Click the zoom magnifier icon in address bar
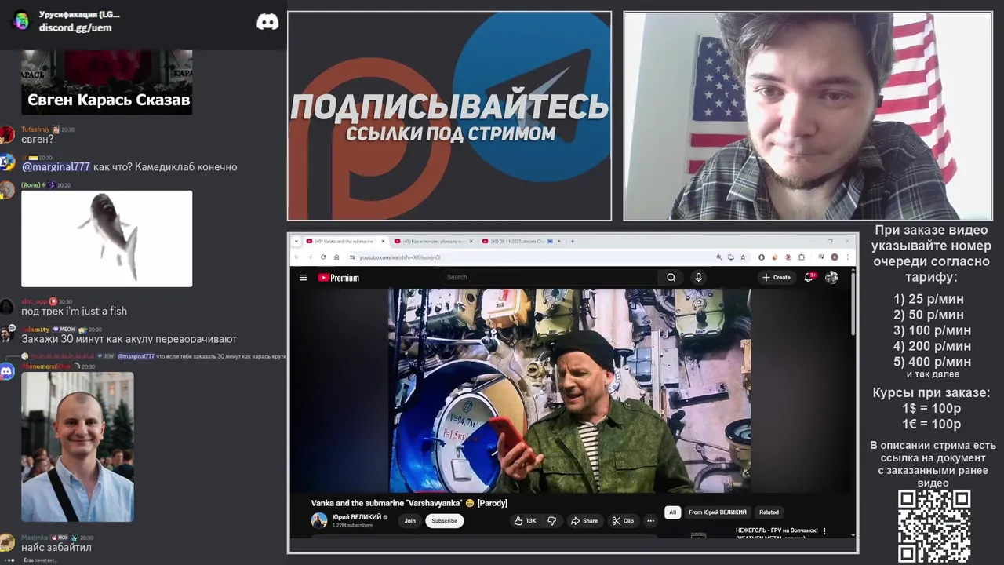This screenshot has width=1004, height=565. coord(719,257)
